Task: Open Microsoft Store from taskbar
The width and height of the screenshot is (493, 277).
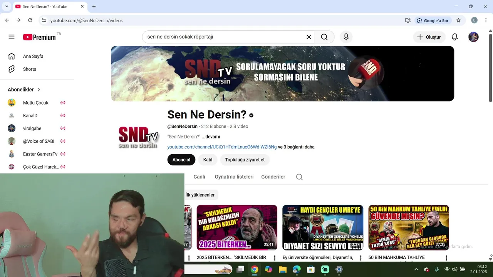Action: point(311,269)
